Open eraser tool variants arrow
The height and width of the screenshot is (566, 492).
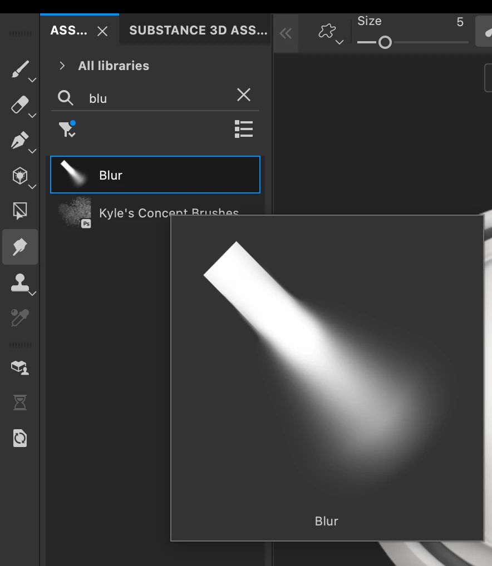pos(32,116)
